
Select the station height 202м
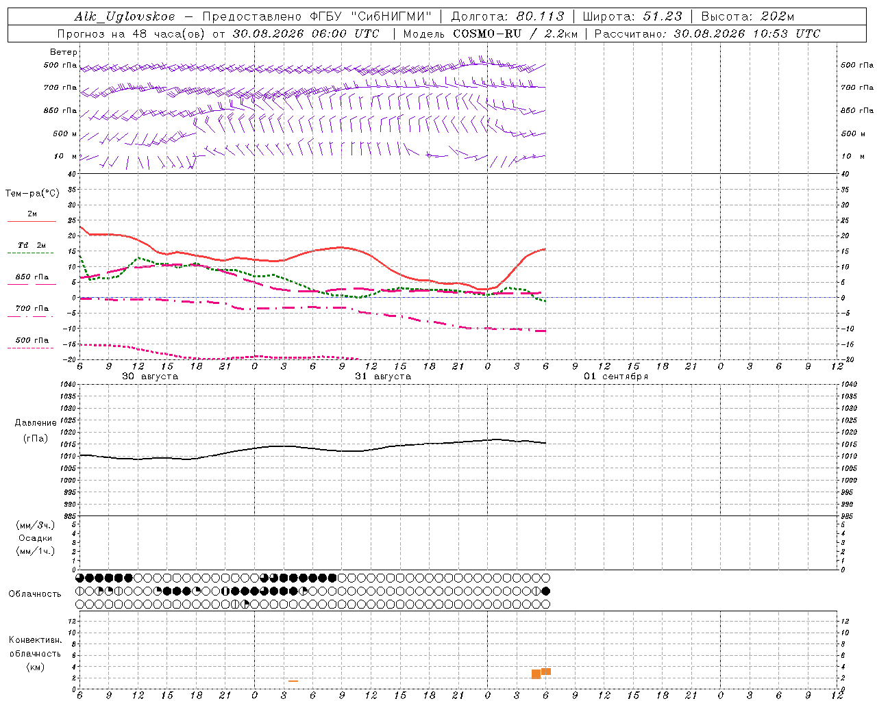(x=777, y=16)
